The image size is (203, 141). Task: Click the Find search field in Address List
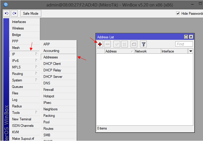click(x=184, y=44)
